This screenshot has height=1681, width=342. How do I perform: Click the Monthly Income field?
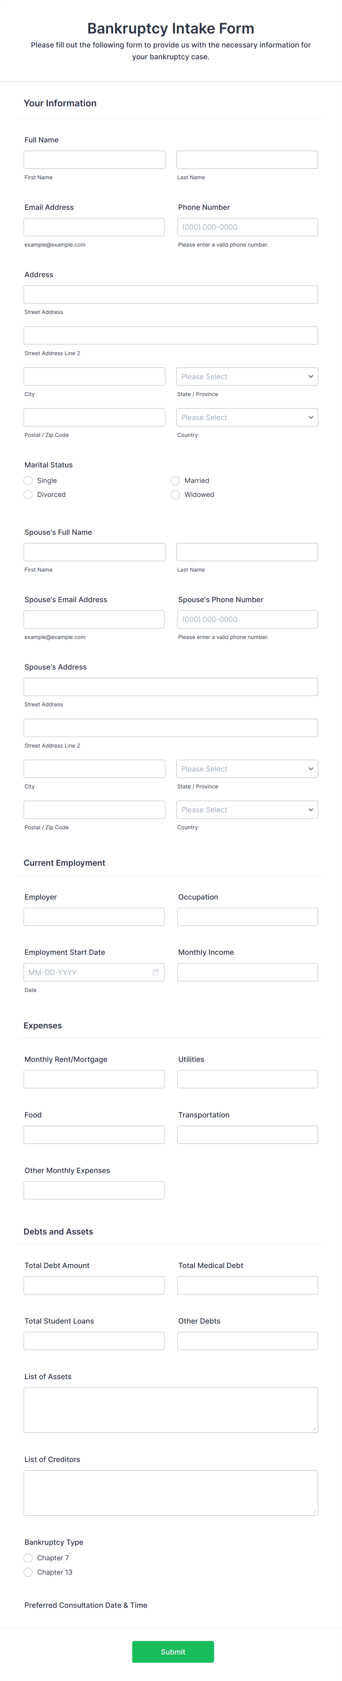[247, 972]
